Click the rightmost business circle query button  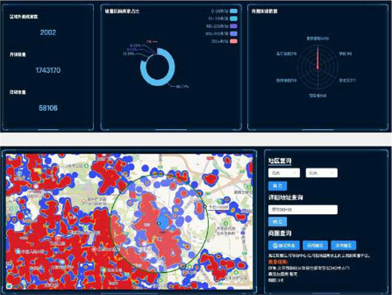tap(344, 245)
